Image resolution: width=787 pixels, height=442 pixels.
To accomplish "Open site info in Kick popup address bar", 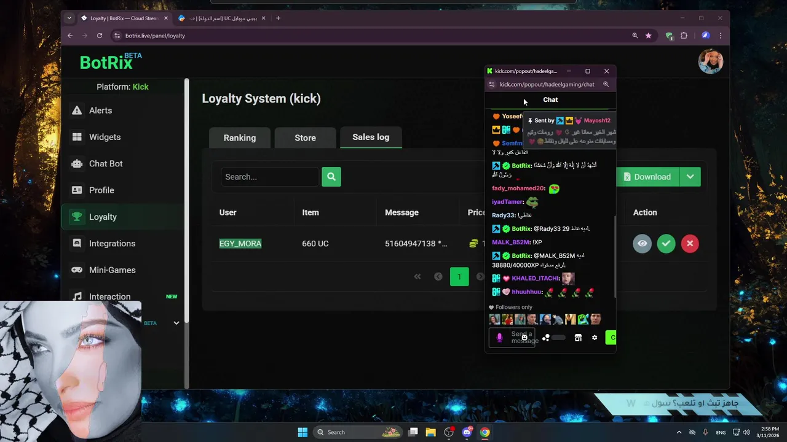I will [x=491, y=84].
